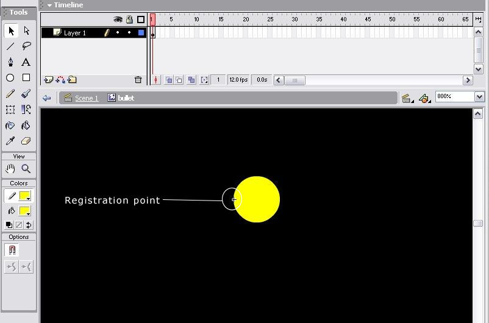The width and height of the screenshot is (489, 323).
Task: Click the 12.0 fps frame rate field
Action: (238, 80)
